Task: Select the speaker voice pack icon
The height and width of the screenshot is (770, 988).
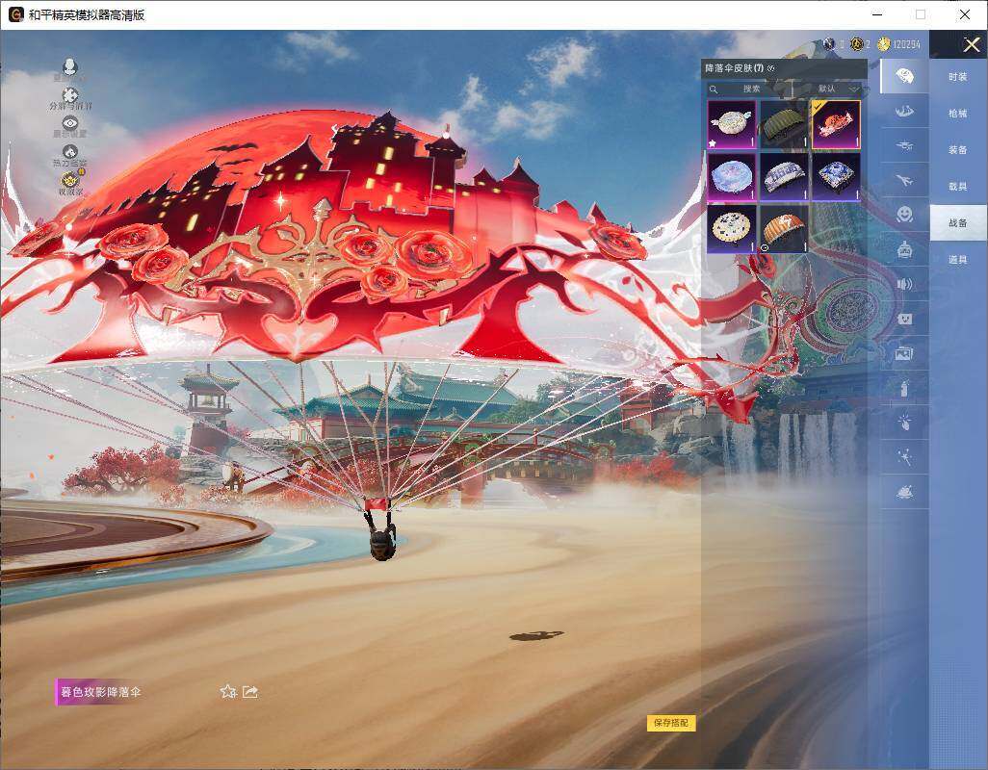Action: [904, 284]
